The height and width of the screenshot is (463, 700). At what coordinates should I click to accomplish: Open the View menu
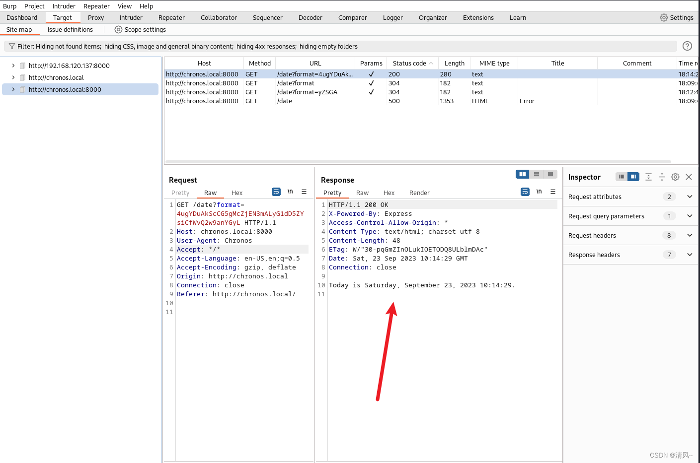(x=125, y=6)
